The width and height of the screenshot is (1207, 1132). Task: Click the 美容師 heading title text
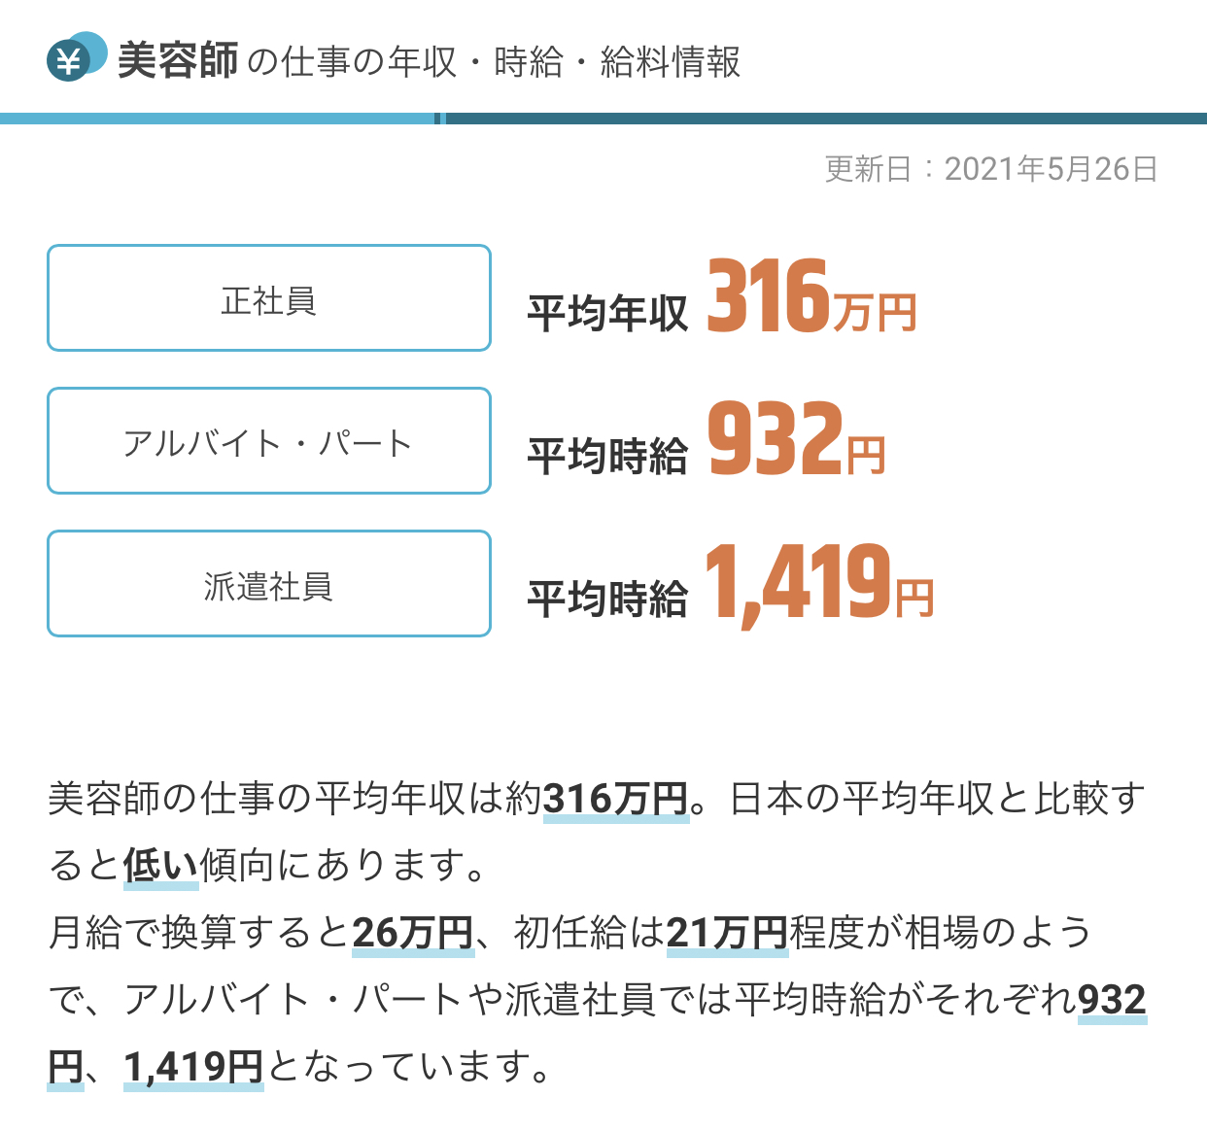coord(178,61)
